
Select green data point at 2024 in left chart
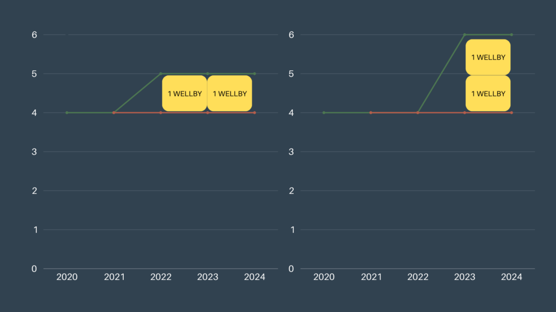tap(255, 74)
